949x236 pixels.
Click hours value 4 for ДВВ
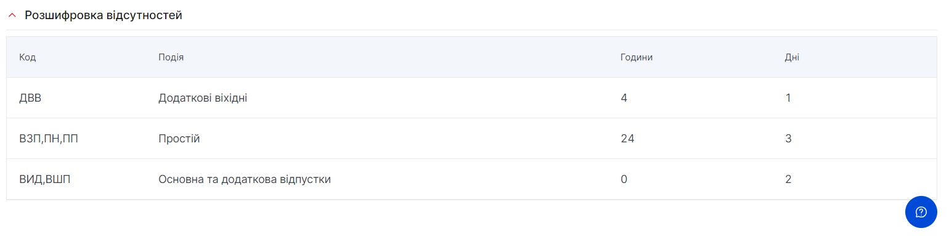coord(624,98)
